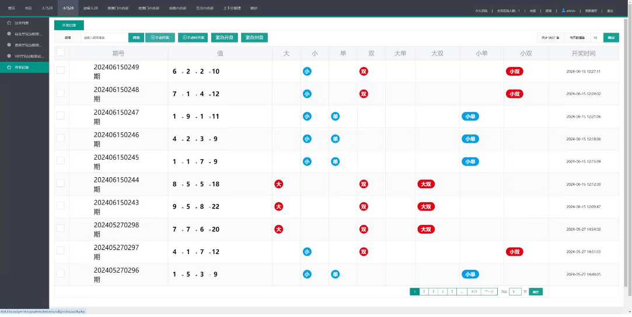632x317 pixels.
Task: Click red 大双 badge in period 202406150243
Action: tap(426, 206)
